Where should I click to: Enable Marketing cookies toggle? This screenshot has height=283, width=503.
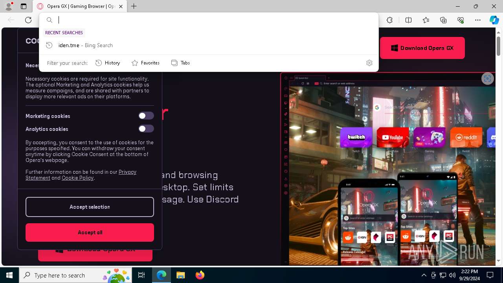[x=146, y=116]
